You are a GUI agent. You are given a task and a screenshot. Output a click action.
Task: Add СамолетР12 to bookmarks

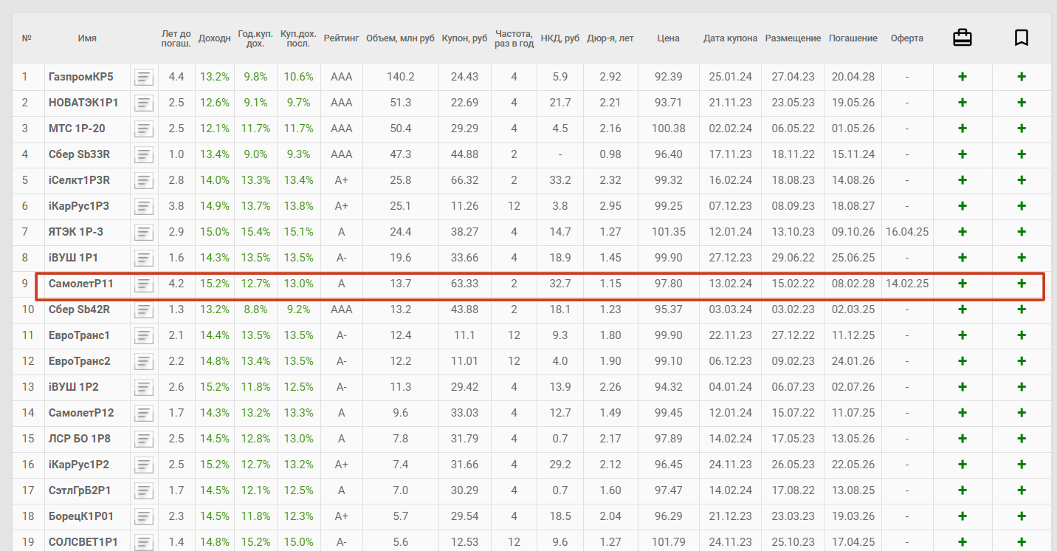[x=1022, y=413]
